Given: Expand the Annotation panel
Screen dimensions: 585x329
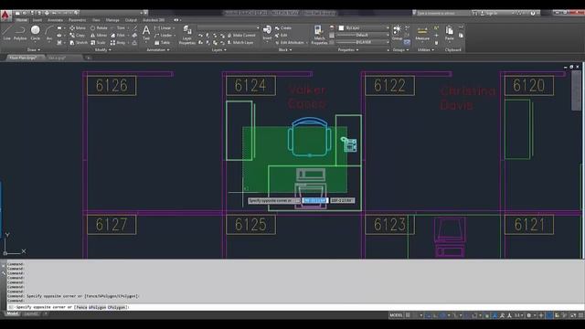Looking at the screenshot, I should (158, 49).
